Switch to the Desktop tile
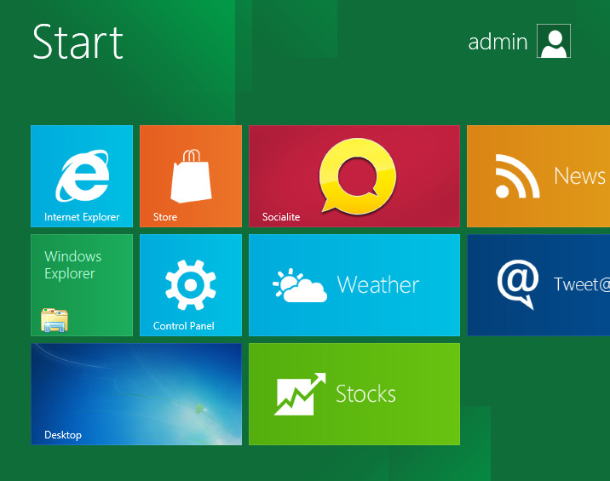Image resolution: width=610 pixels, height=481 pixels. pos(136,394)
